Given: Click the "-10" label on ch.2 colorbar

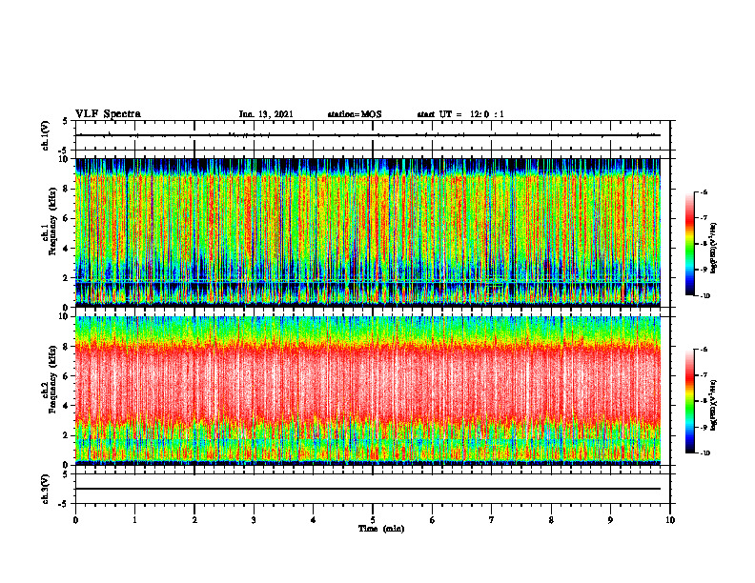Looking at the screenshot, I should point(705,453).
